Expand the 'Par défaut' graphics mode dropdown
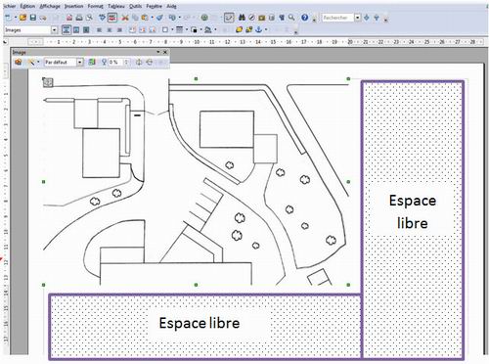Screen dimensions: 489x364 pos(80,62)
